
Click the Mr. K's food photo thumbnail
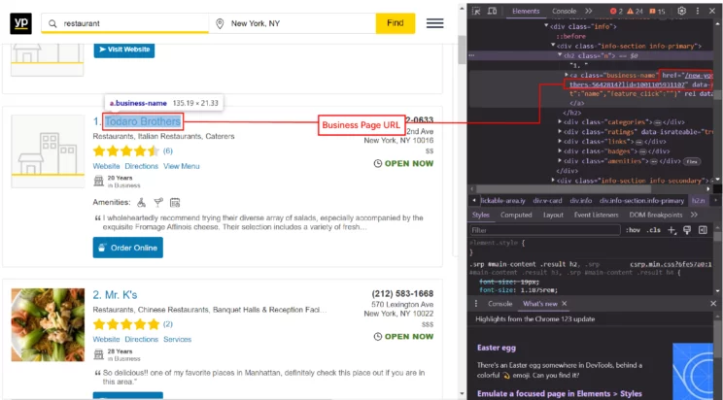[x=48, y=325]
